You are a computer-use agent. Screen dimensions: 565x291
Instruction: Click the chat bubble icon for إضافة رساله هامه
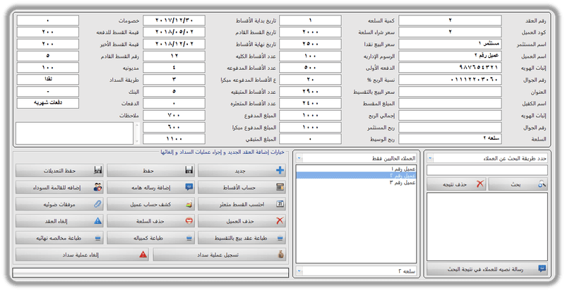click(x=189, y=188)
